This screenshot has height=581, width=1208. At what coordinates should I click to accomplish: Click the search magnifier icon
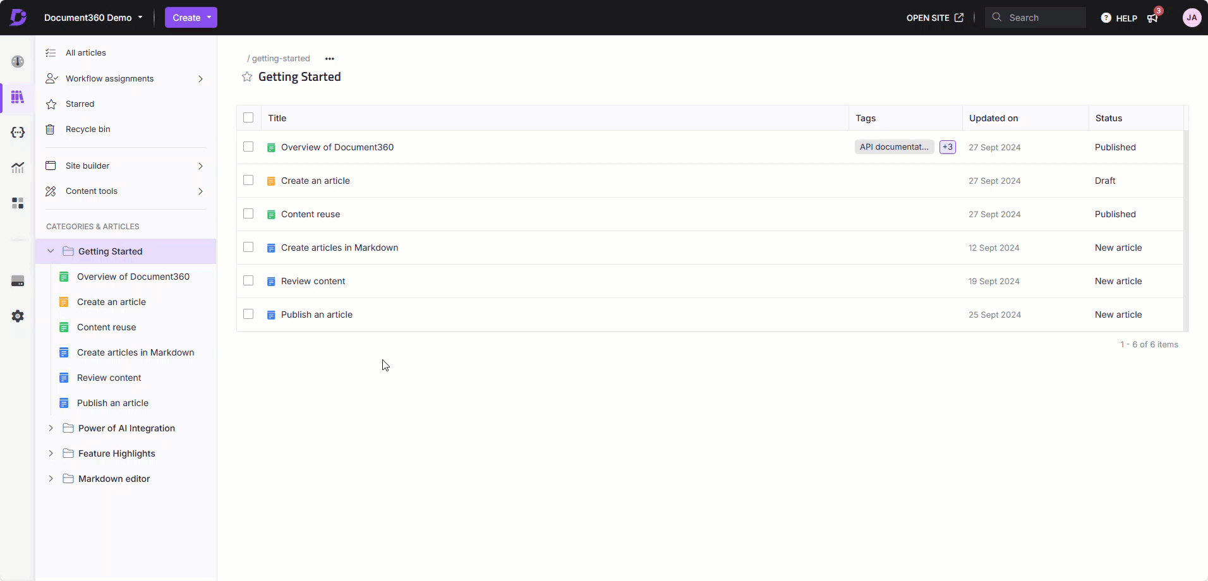tap(997, 17)
